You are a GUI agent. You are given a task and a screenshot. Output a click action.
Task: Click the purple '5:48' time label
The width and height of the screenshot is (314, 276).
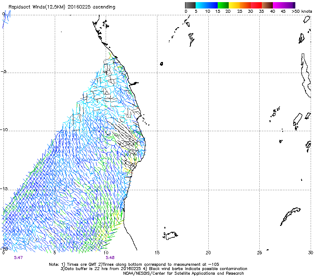tap(110, 258)
